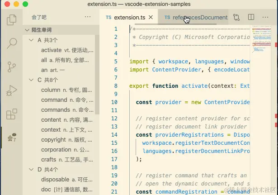Click workspace identifier in line 5 import
278x195 pixels.
coord(173,62)
